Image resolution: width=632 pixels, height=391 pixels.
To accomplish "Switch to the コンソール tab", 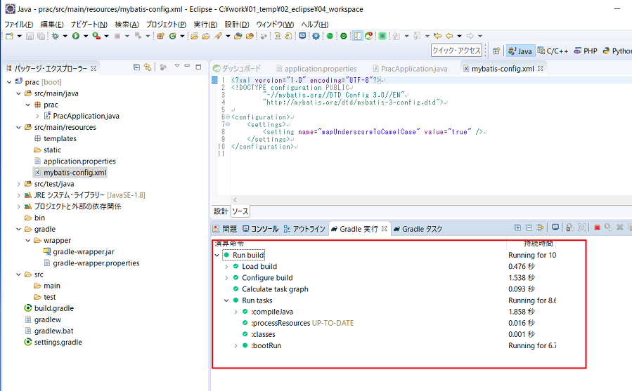I will 260,229.
